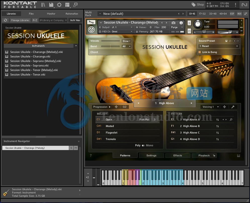Open the Output st.1 dropdown
This screenshot has height=203, width=250.
pos(115,27)
